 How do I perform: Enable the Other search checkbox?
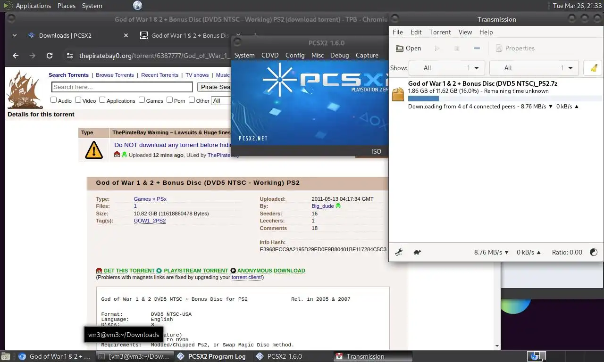pos(192,100)
